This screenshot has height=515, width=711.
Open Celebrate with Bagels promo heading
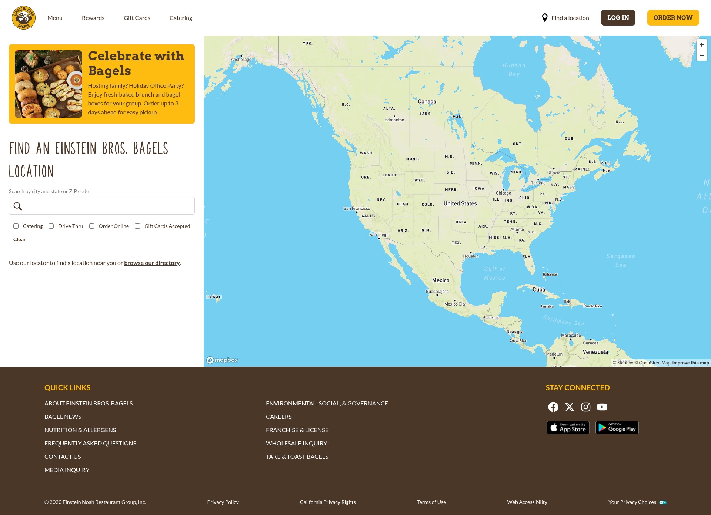[x=136, y=63]
